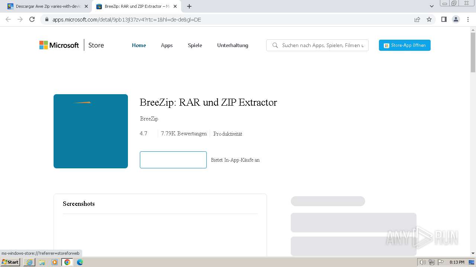476x267 pixels.
Task: Open the media player taskbar icon
Action: pos(55,262)
